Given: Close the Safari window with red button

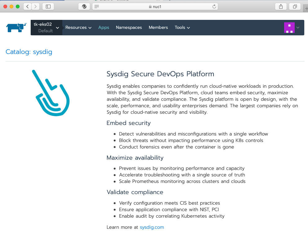Looking at the screenshot, I should tap(5, 7).
